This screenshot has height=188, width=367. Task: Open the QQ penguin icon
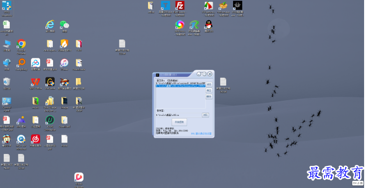(208, 25)
